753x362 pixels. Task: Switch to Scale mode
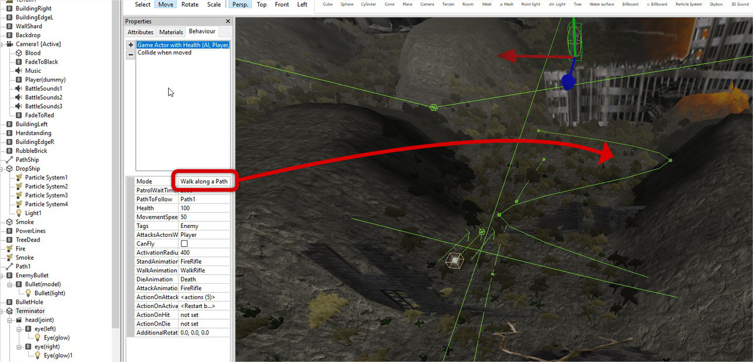click(x=214, y=4)
